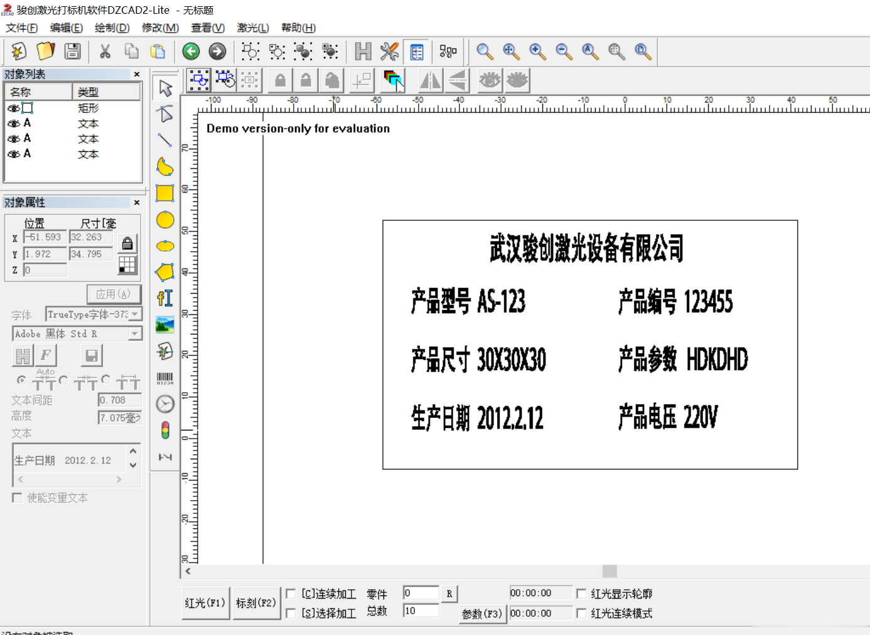
Task: Open system parameters via wrench-and-screwdriver icon
Action: (389, 51)
